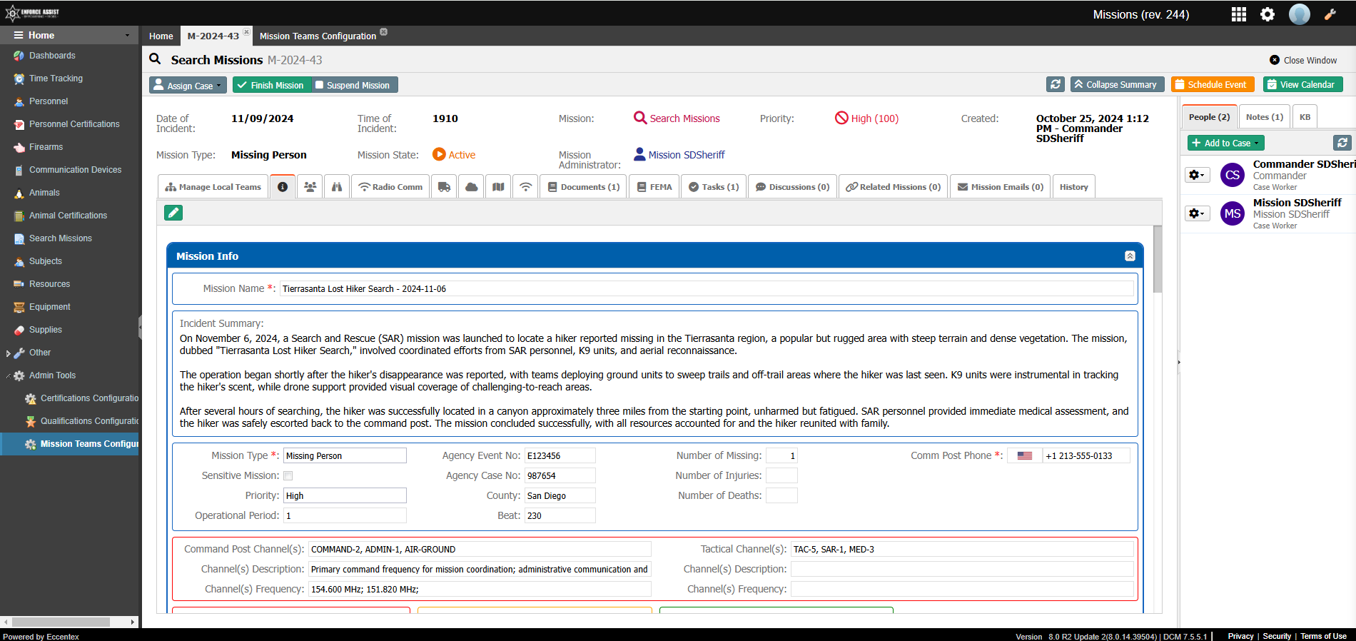
Task: Click the Schedule Event button
Action: pos(1213,84)
